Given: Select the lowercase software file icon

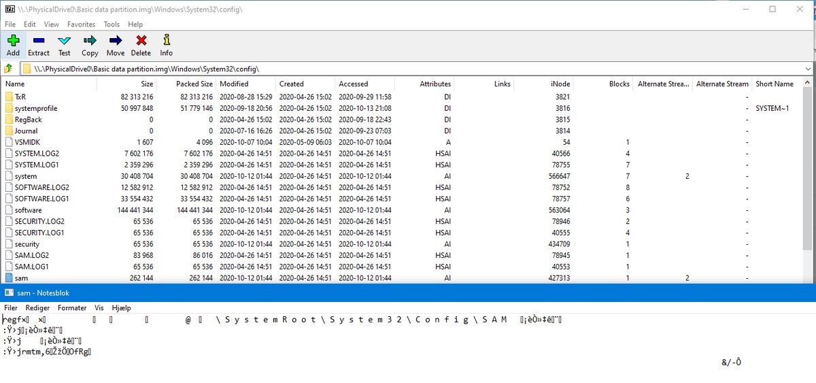Looking at the screenshot, I should (x=9, y=210).
